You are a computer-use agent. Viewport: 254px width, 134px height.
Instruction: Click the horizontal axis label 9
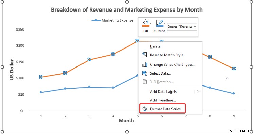(234, 116)
